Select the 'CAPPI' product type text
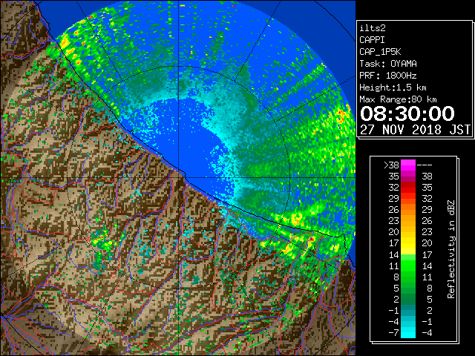Image resolution: width=475 pixels, height=356 pixels. tap(372, 40)
